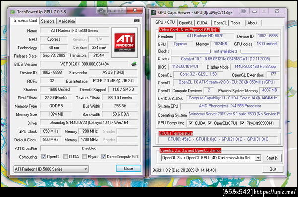Open the OpenCL tab in GPU Caps Viewer

(x=220, y=23)
